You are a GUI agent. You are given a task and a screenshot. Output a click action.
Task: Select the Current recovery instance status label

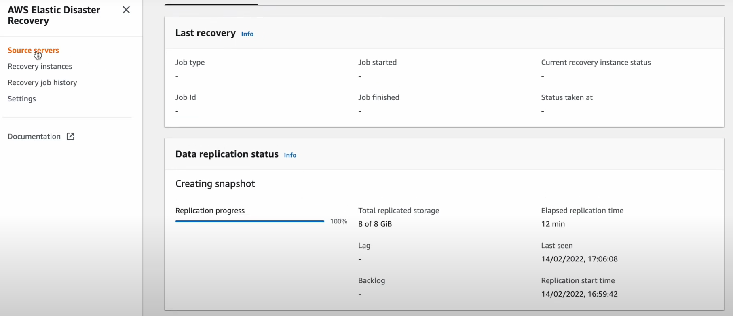(x=596, y=62)
